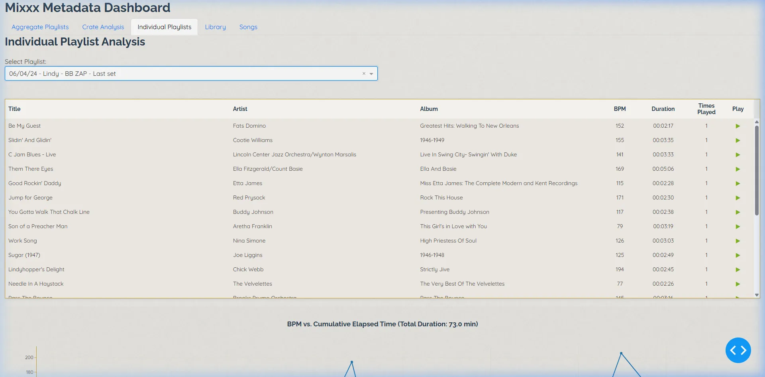
Task: Click artist Ella Fitzgerald/Count Basie
Action: pos(268,169)
